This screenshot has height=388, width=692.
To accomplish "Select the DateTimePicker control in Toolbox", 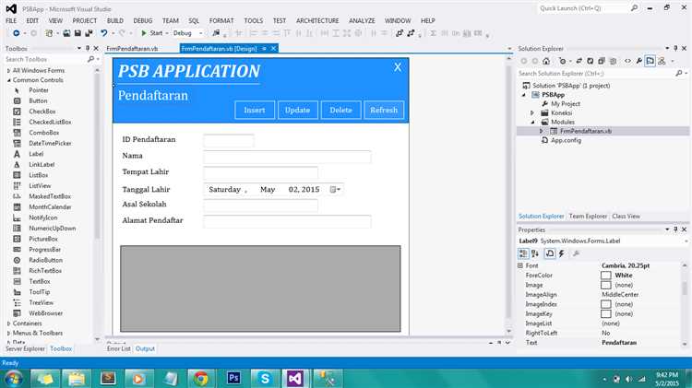I will [x=50, y=143].
